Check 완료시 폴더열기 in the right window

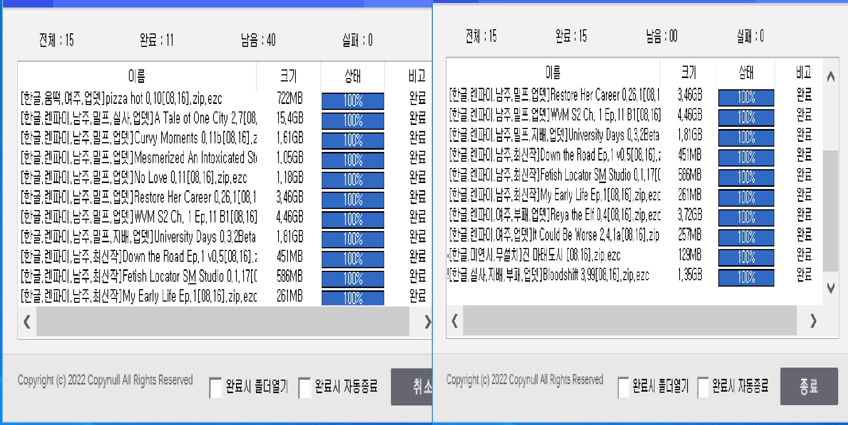pyautogui.click(x=623, y=387)
